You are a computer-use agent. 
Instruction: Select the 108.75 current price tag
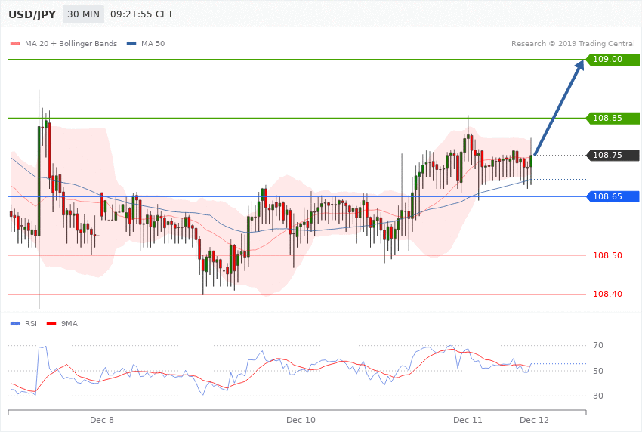pos(613,155)
